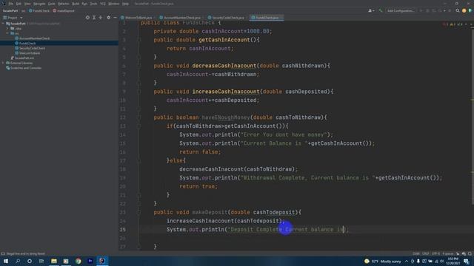474x266 pixels.
Task: Click makeDeposit breadcrumb in navigation bar
Action: 64,10
